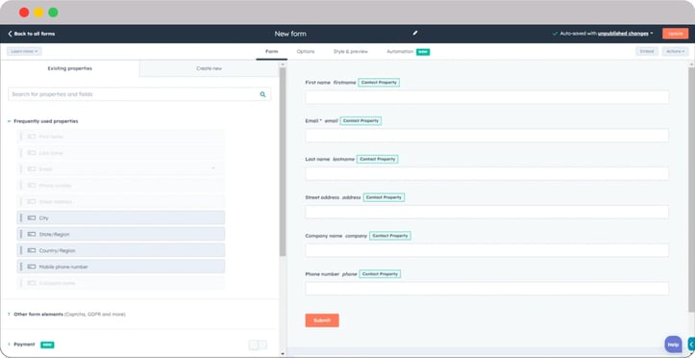The width and height of the screenshot is (695, 358).
Task: Click the field icon beside City
Action: point(32,217)
